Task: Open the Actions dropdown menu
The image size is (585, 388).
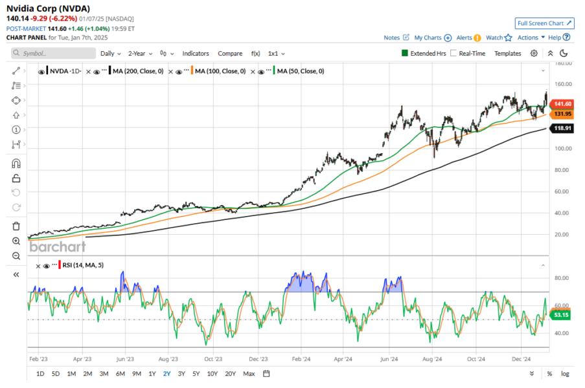Action: click(x=531, y=38)
